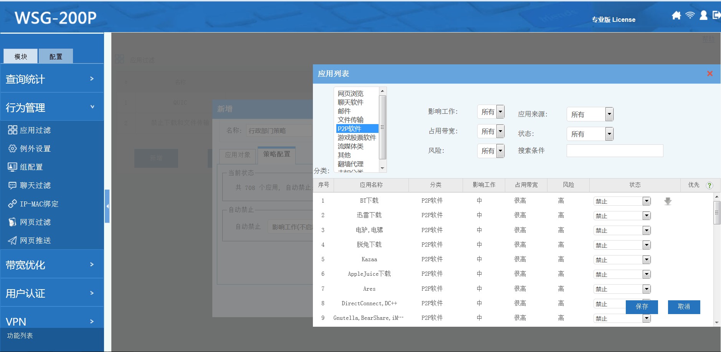Click the home icon in header

(676, 15)
